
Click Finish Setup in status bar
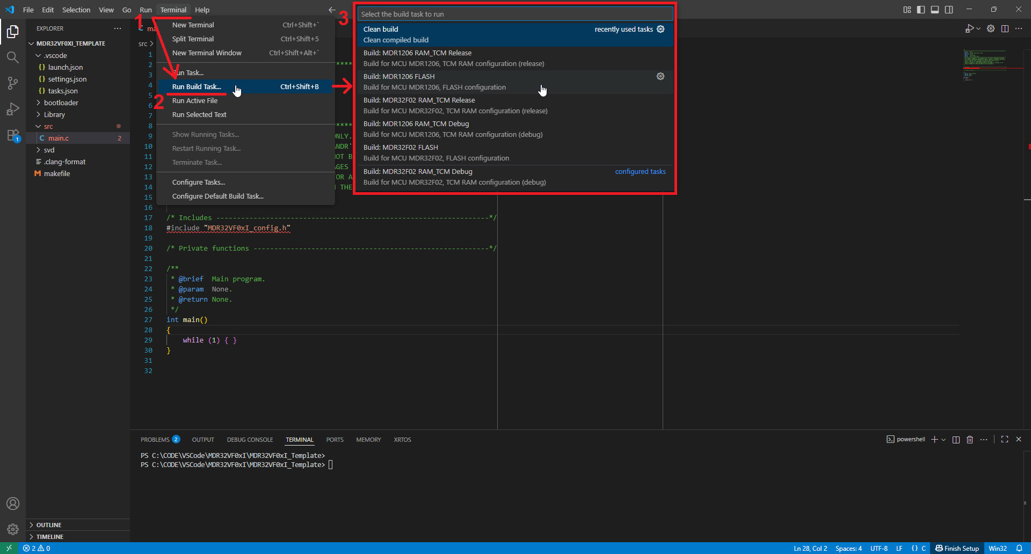957,548
